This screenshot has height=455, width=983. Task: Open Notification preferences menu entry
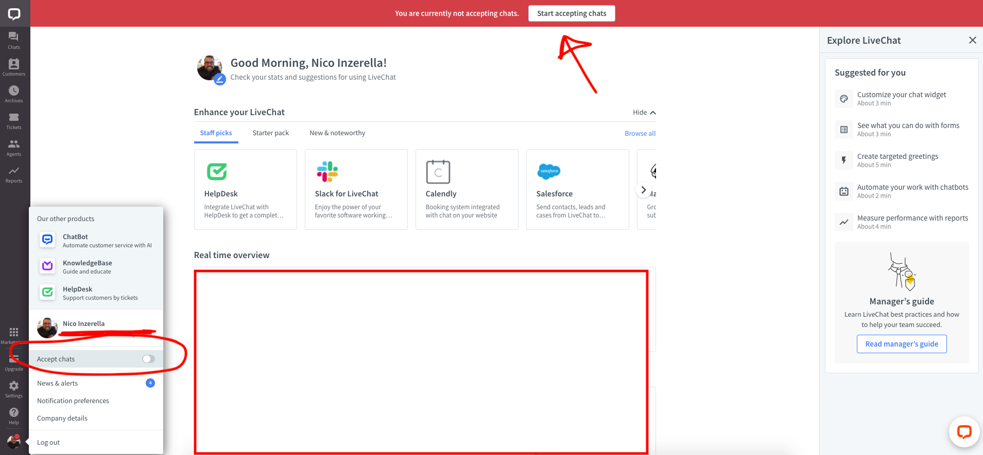tap(96, 401)
